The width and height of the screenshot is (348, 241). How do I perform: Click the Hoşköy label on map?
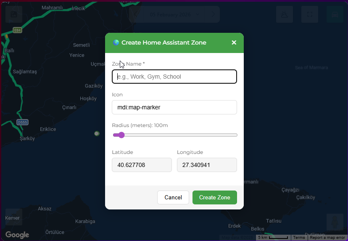[x=88, y=98]
